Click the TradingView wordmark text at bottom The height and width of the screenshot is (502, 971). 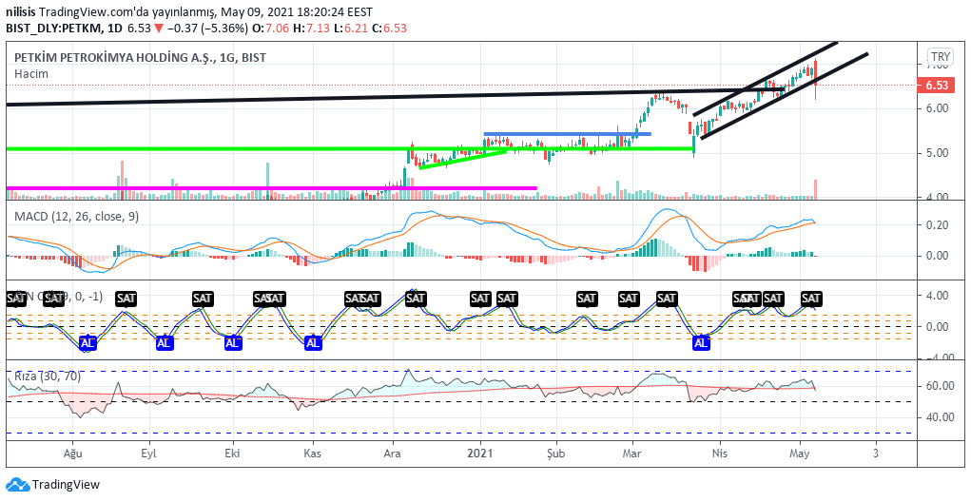[66, 485]
